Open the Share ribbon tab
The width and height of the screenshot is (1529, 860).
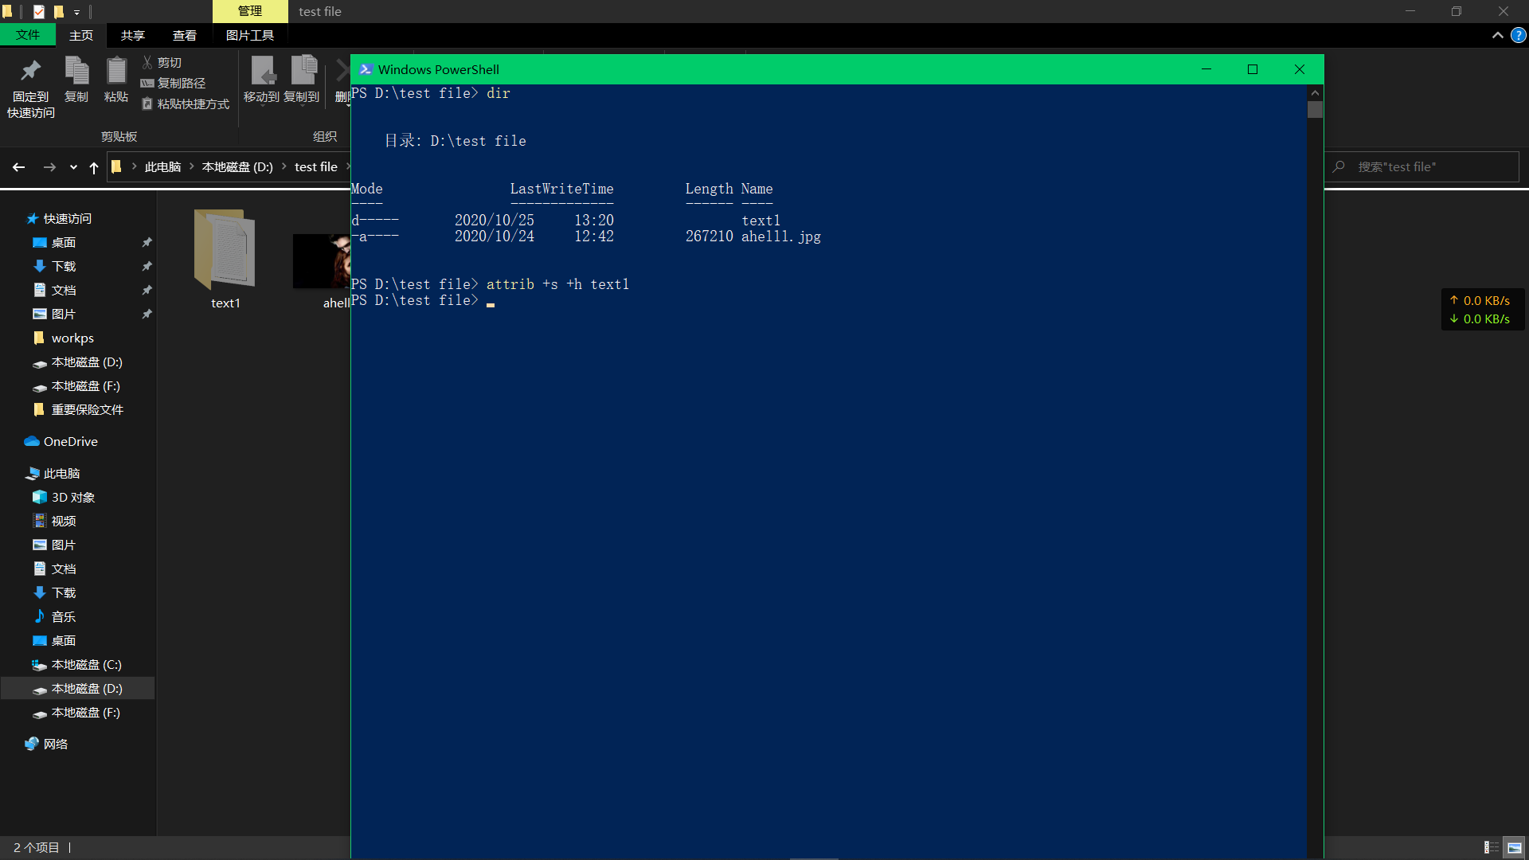(x=132, y=35)
